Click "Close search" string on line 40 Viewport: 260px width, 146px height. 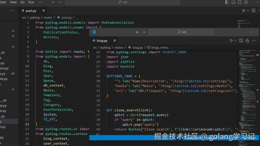coord(156,129)
